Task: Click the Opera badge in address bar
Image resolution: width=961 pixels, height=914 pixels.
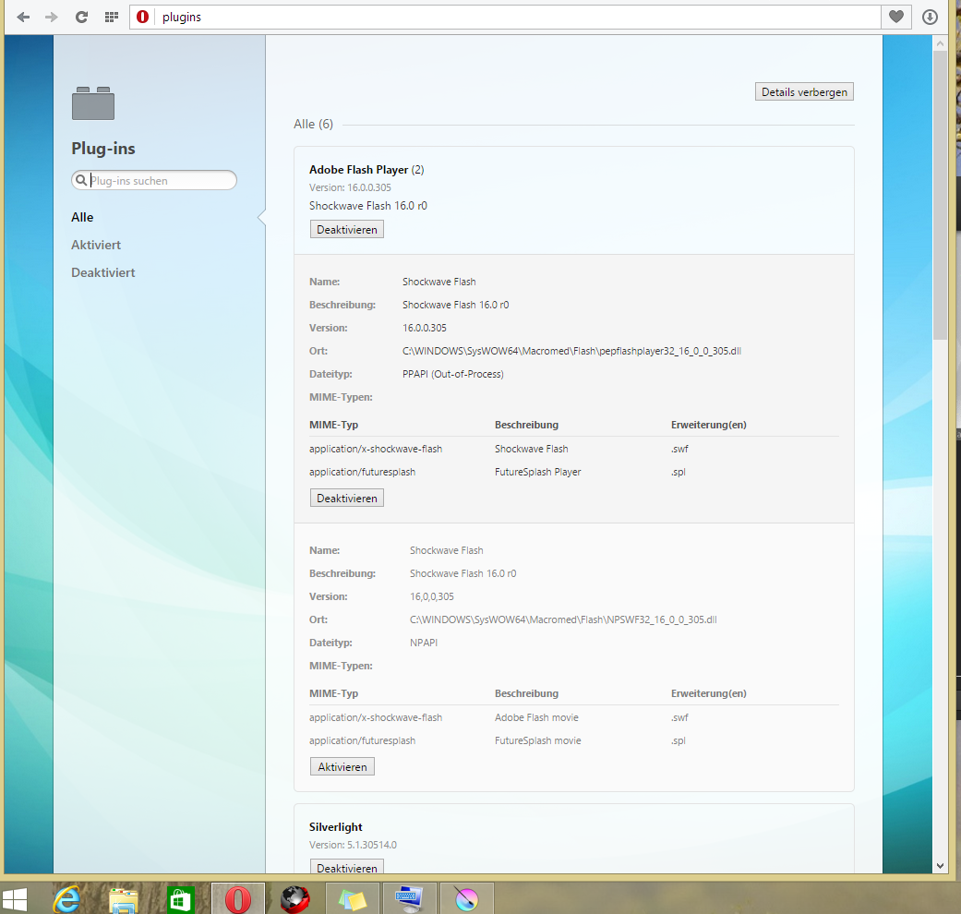Action: [142, 18]
